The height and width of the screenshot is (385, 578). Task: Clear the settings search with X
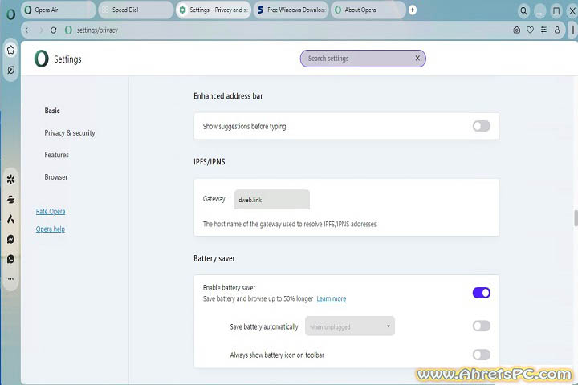click(417, 59)
